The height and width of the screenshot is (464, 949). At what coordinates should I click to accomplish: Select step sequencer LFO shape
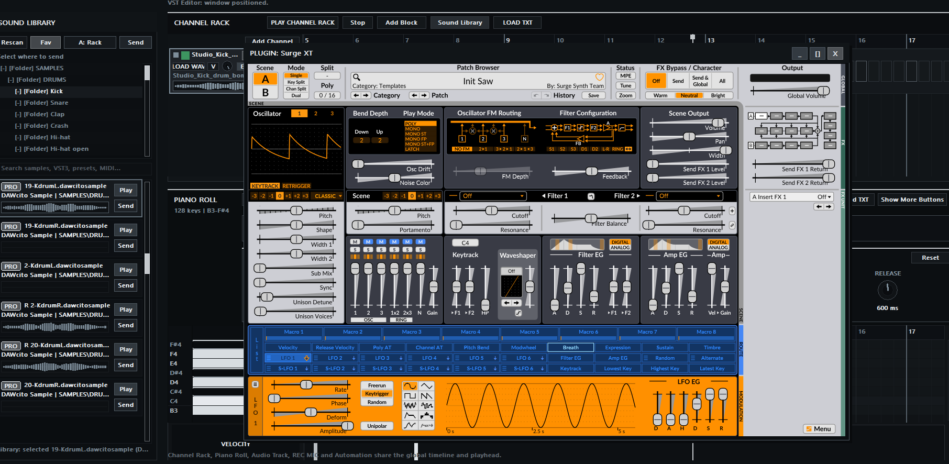(x=427, y=416)
